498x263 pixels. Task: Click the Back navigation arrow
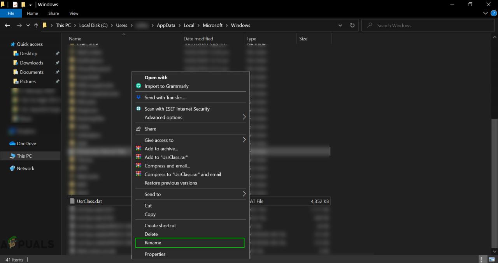click(7, 25)
